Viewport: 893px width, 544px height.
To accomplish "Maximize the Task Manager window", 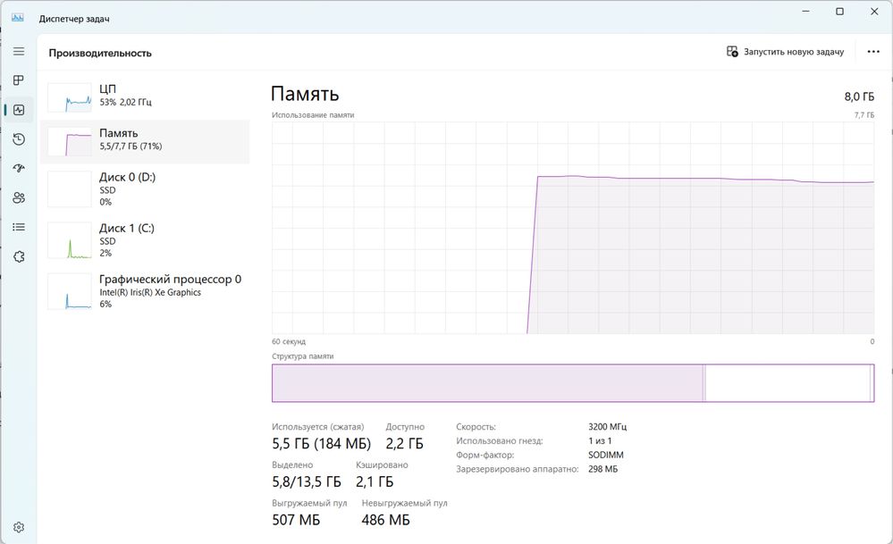I will (839, 12).
